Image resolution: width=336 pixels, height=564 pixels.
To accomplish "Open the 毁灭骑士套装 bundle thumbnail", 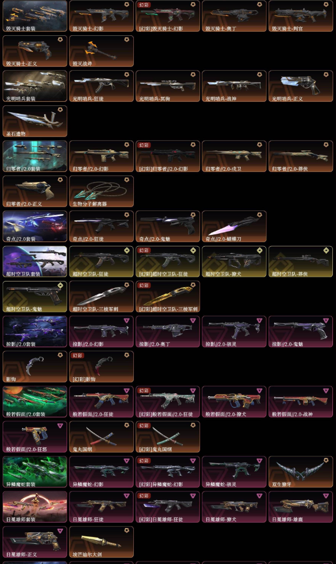I will pos(35,16).
